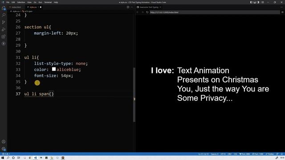The image size is (285, 160).
Task: Click the Prettier status bar item
Action: 270,154
